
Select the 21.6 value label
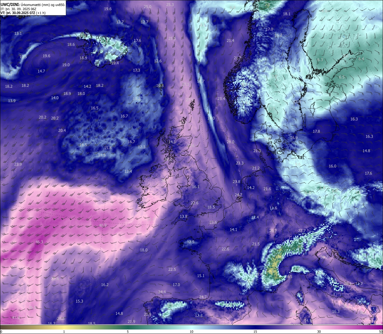click(267, 189)
